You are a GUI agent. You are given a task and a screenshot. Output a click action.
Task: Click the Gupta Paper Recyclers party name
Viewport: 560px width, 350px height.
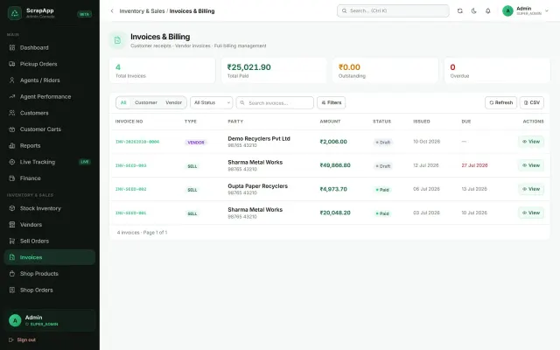(x=257, y=186)
